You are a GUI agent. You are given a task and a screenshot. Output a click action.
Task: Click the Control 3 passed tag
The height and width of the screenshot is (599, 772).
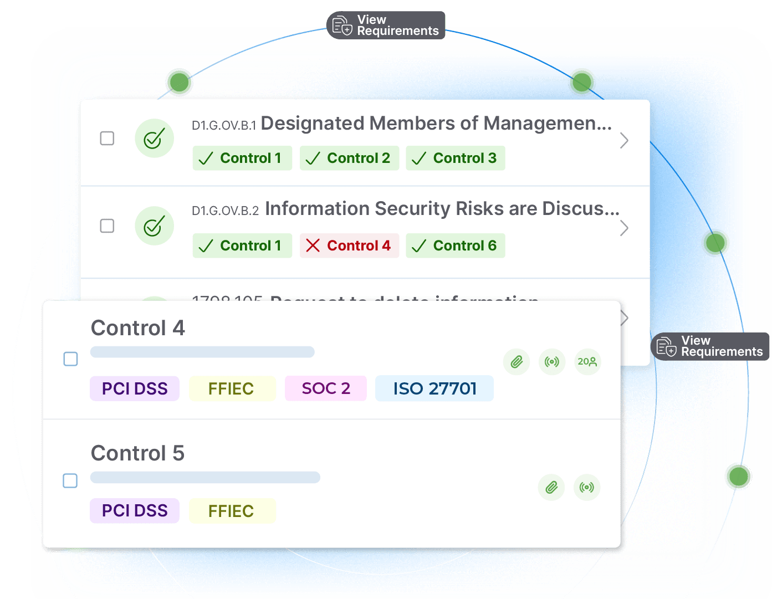455,158
